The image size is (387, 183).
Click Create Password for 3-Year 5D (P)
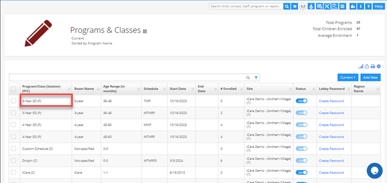[331, 113]
